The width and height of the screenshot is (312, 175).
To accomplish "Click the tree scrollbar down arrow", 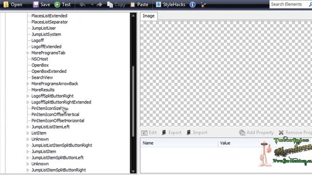I will (x=133, y=171).
